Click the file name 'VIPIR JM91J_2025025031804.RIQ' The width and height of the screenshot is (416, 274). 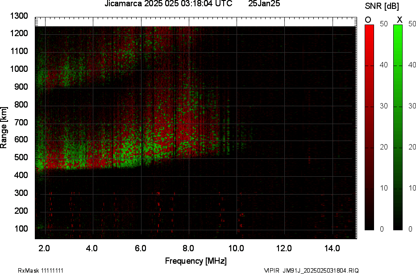point(311,270)
